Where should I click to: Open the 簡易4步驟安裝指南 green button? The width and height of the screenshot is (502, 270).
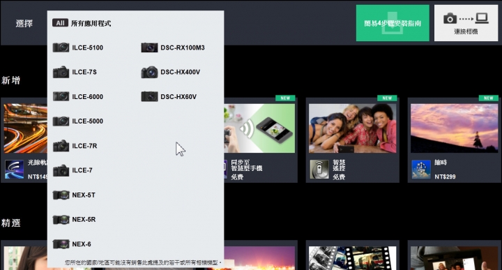tap(393, 23)
